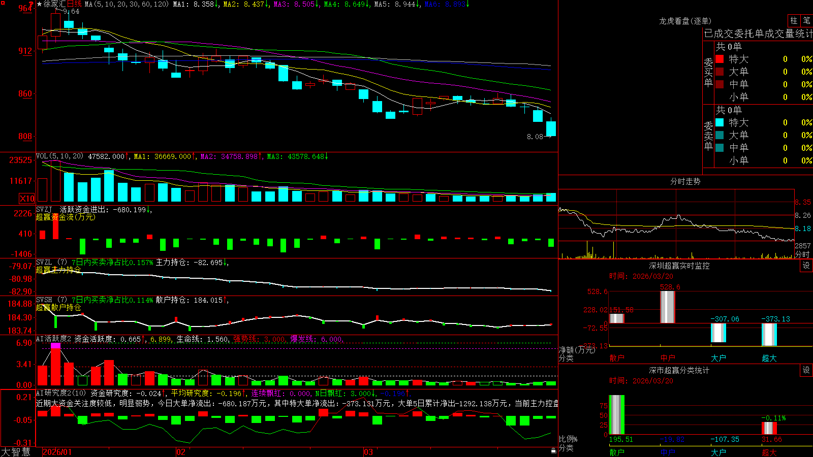Change the 日线 period label

pyautogui.click(x=74, y=4)
